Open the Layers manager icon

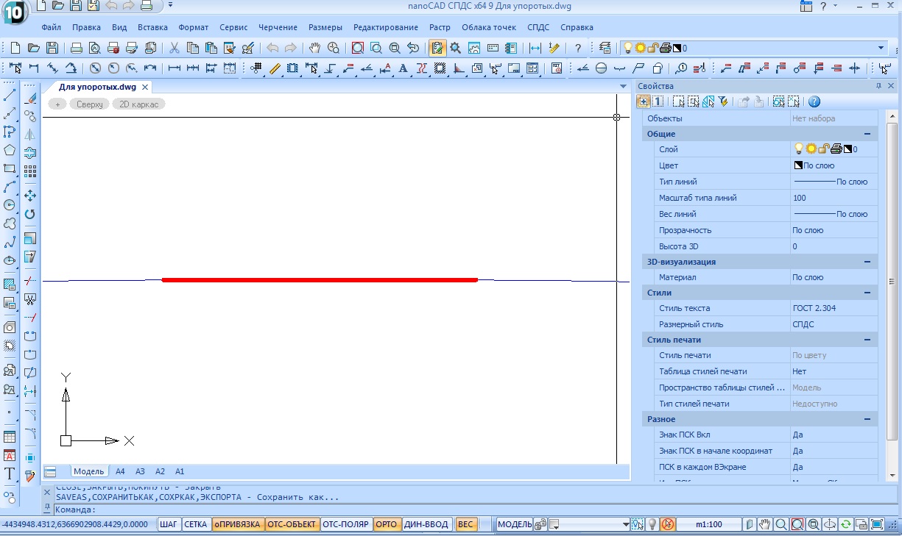tap(605, 48)
